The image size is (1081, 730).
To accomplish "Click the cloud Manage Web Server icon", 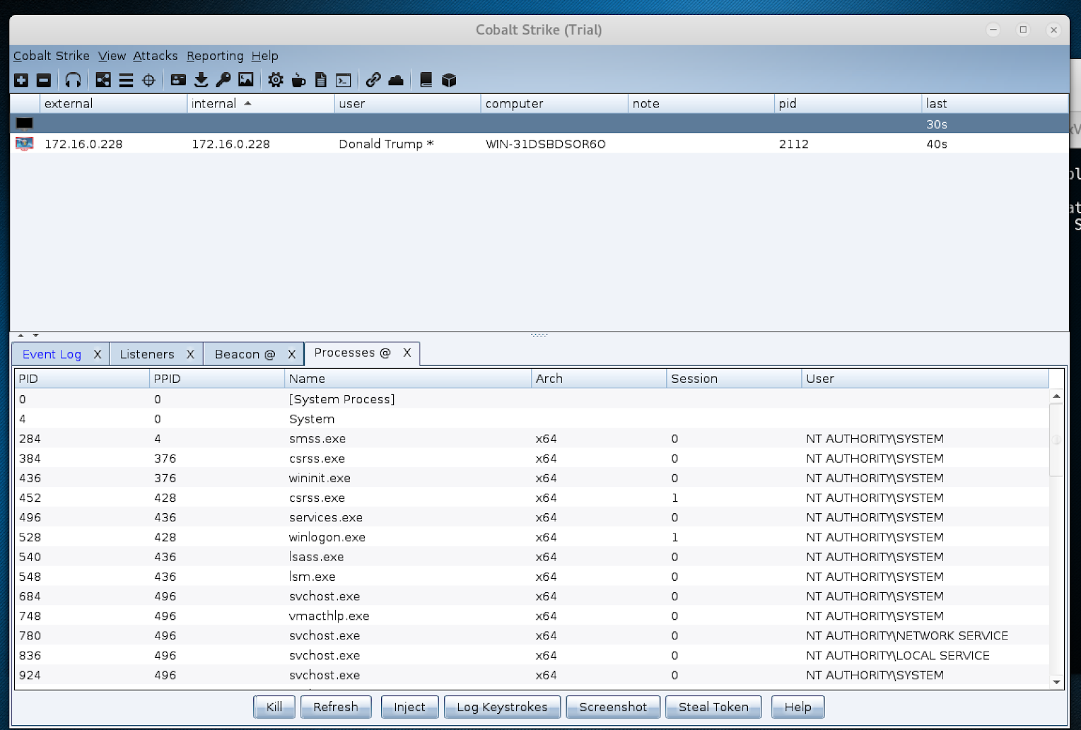I will (x=396, y=80).
